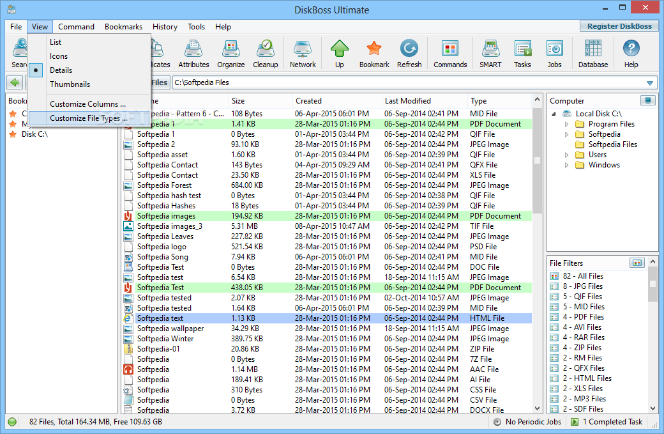664x434 pixels.
Task: Click the Help toolbar icon
Action: (631, 54)
